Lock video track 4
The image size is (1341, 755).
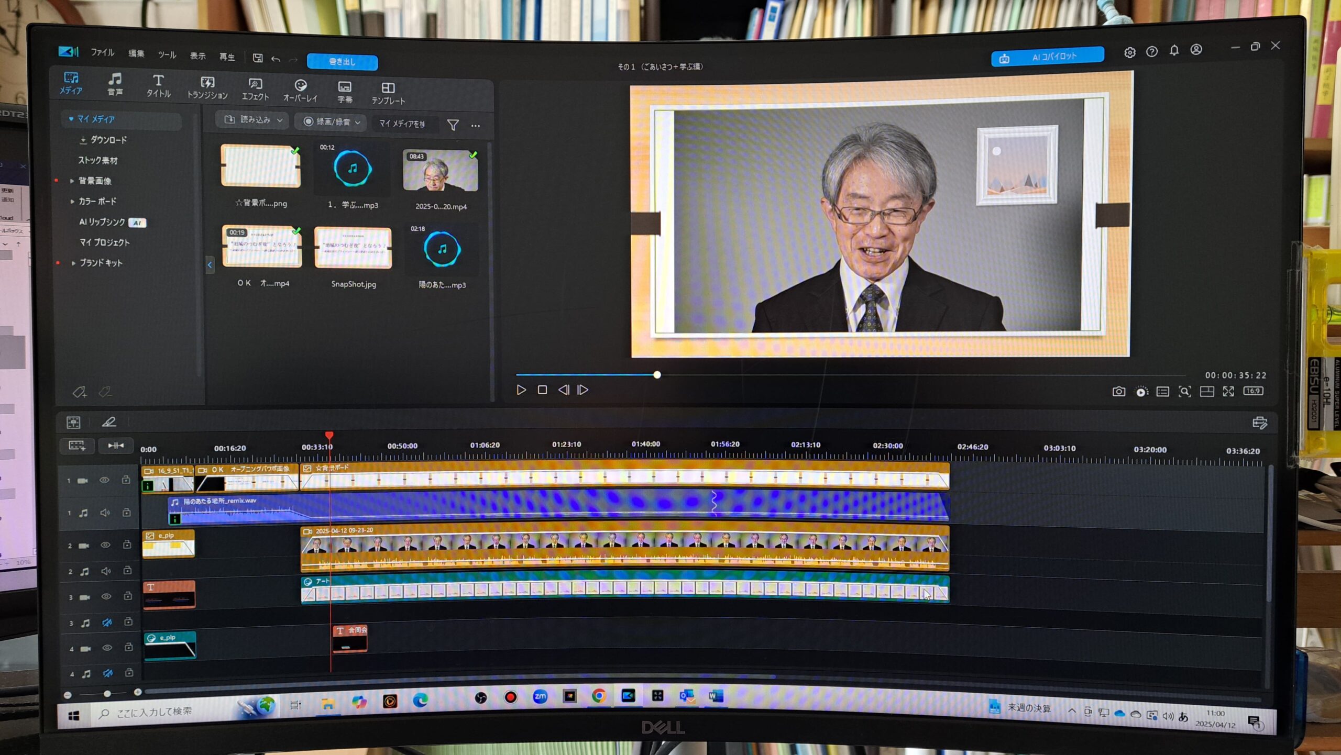pos(128,647)
